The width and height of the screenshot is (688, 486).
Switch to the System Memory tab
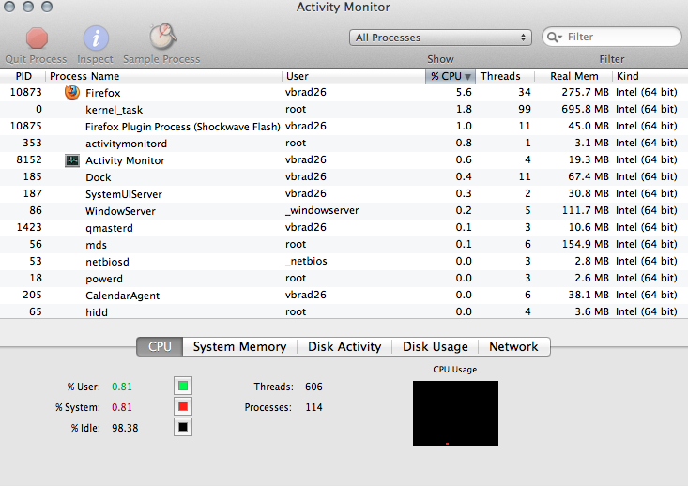(239, 346)
